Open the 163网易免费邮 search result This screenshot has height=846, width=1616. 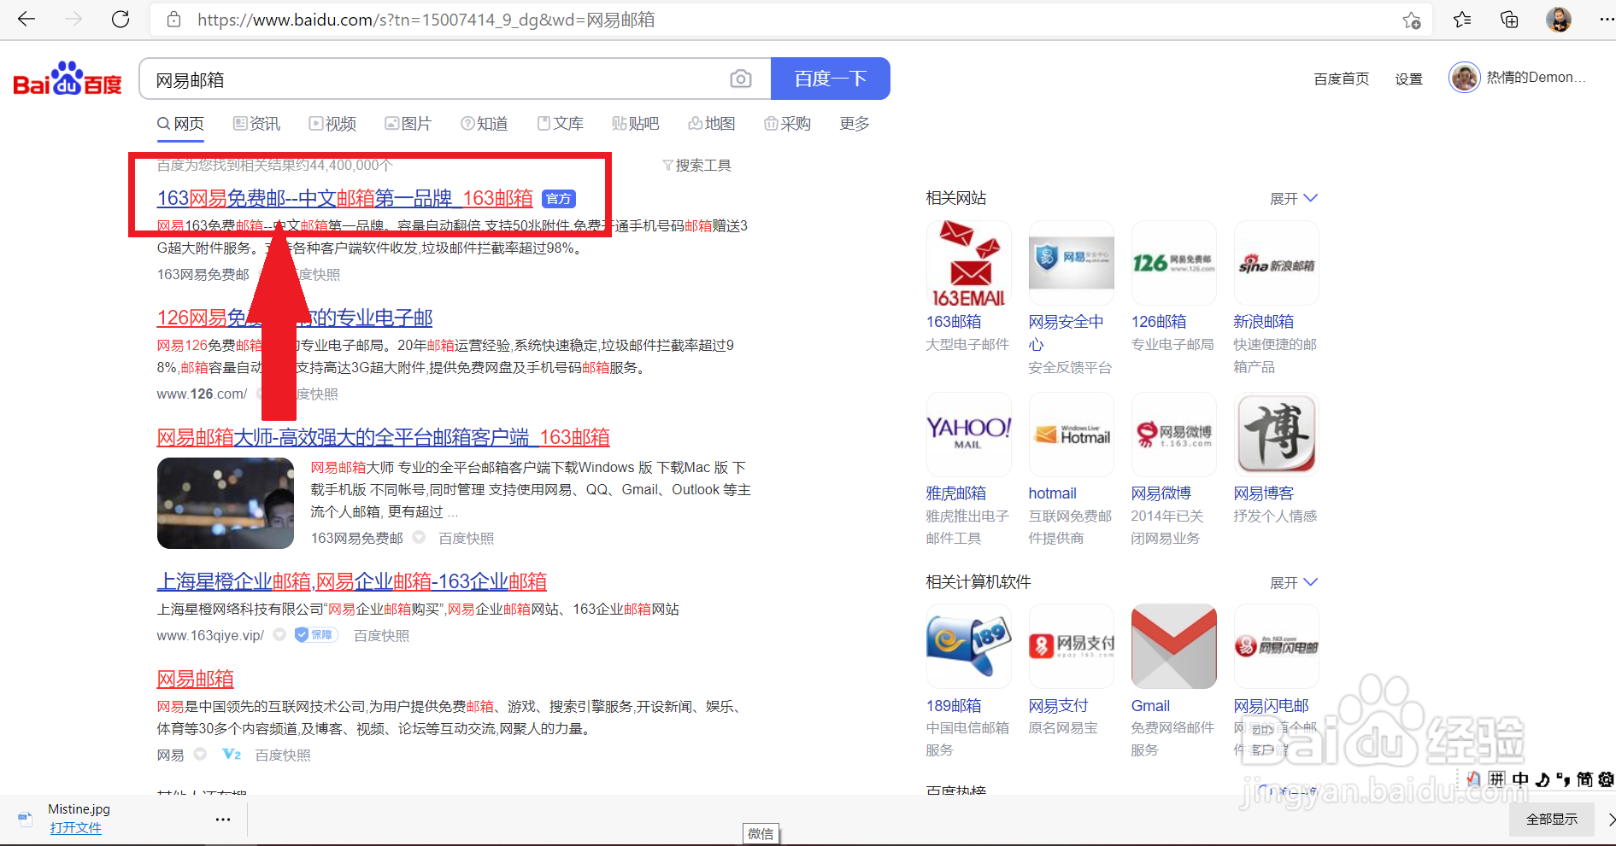pyautogui.click(x=345, y=198)
